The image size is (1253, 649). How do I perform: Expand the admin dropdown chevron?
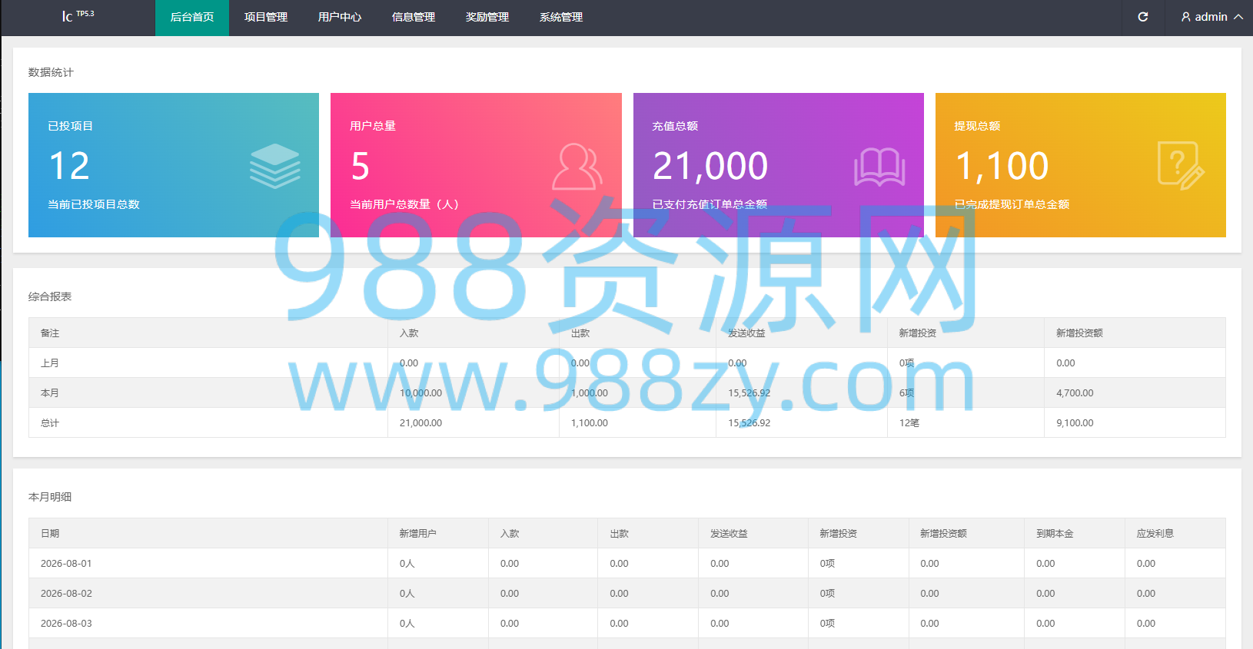click(x=1238, y=17)
